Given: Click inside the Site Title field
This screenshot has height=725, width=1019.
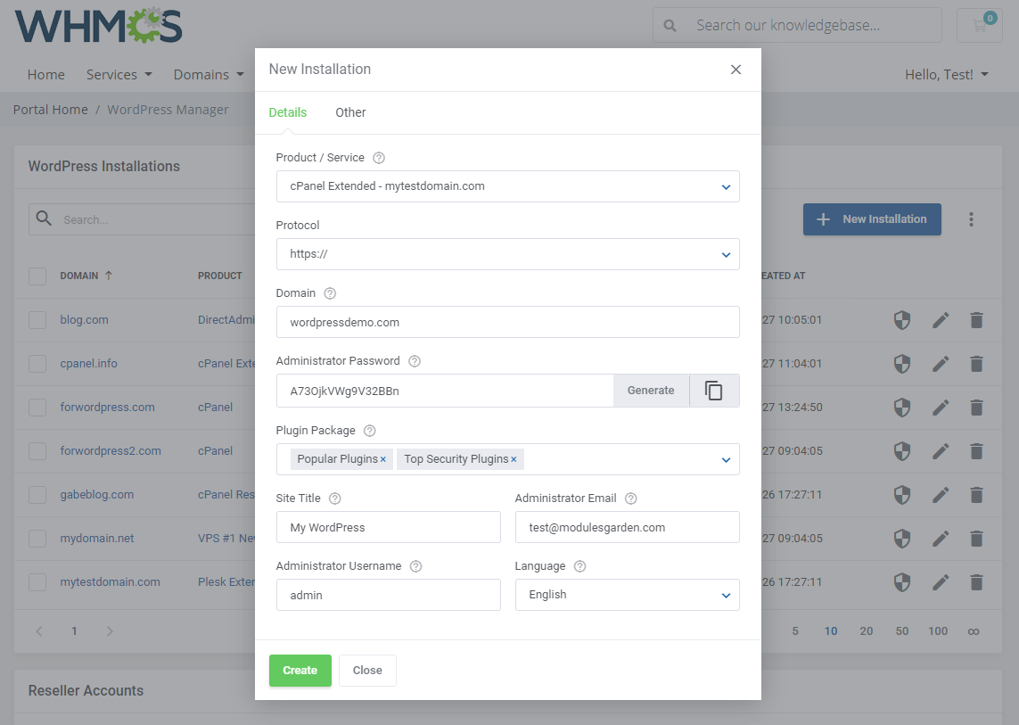Looking at the screenshot, I should 388,527.
